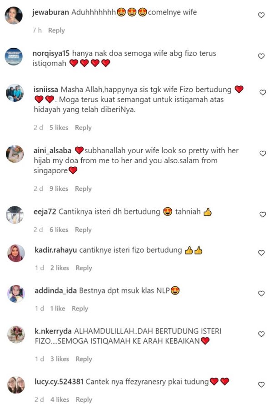The image size is (268, 404).
Task: Open jewaburan's profile picture
Action: click(x=14, y=15)
